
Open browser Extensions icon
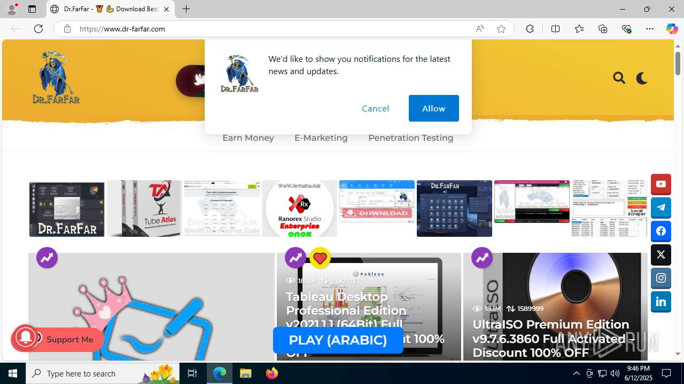point(530,29)
